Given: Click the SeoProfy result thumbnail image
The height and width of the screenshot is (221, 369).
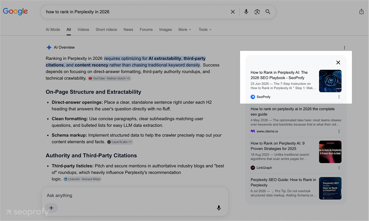Looking at the screenshot, I should point(330,81).
